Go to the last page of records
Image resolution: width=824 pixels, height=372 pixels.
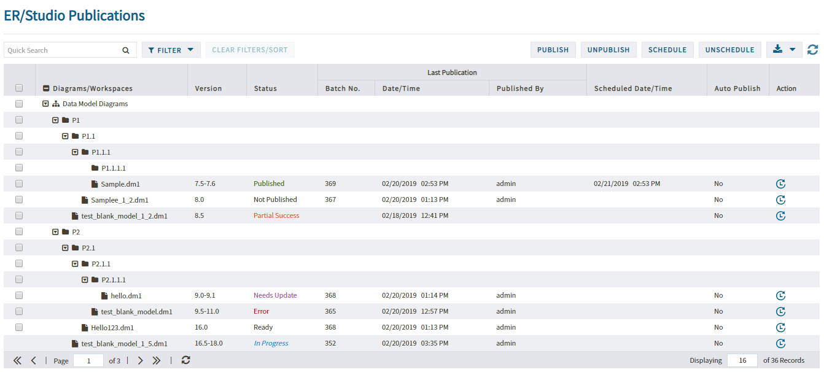coord(157,360)
